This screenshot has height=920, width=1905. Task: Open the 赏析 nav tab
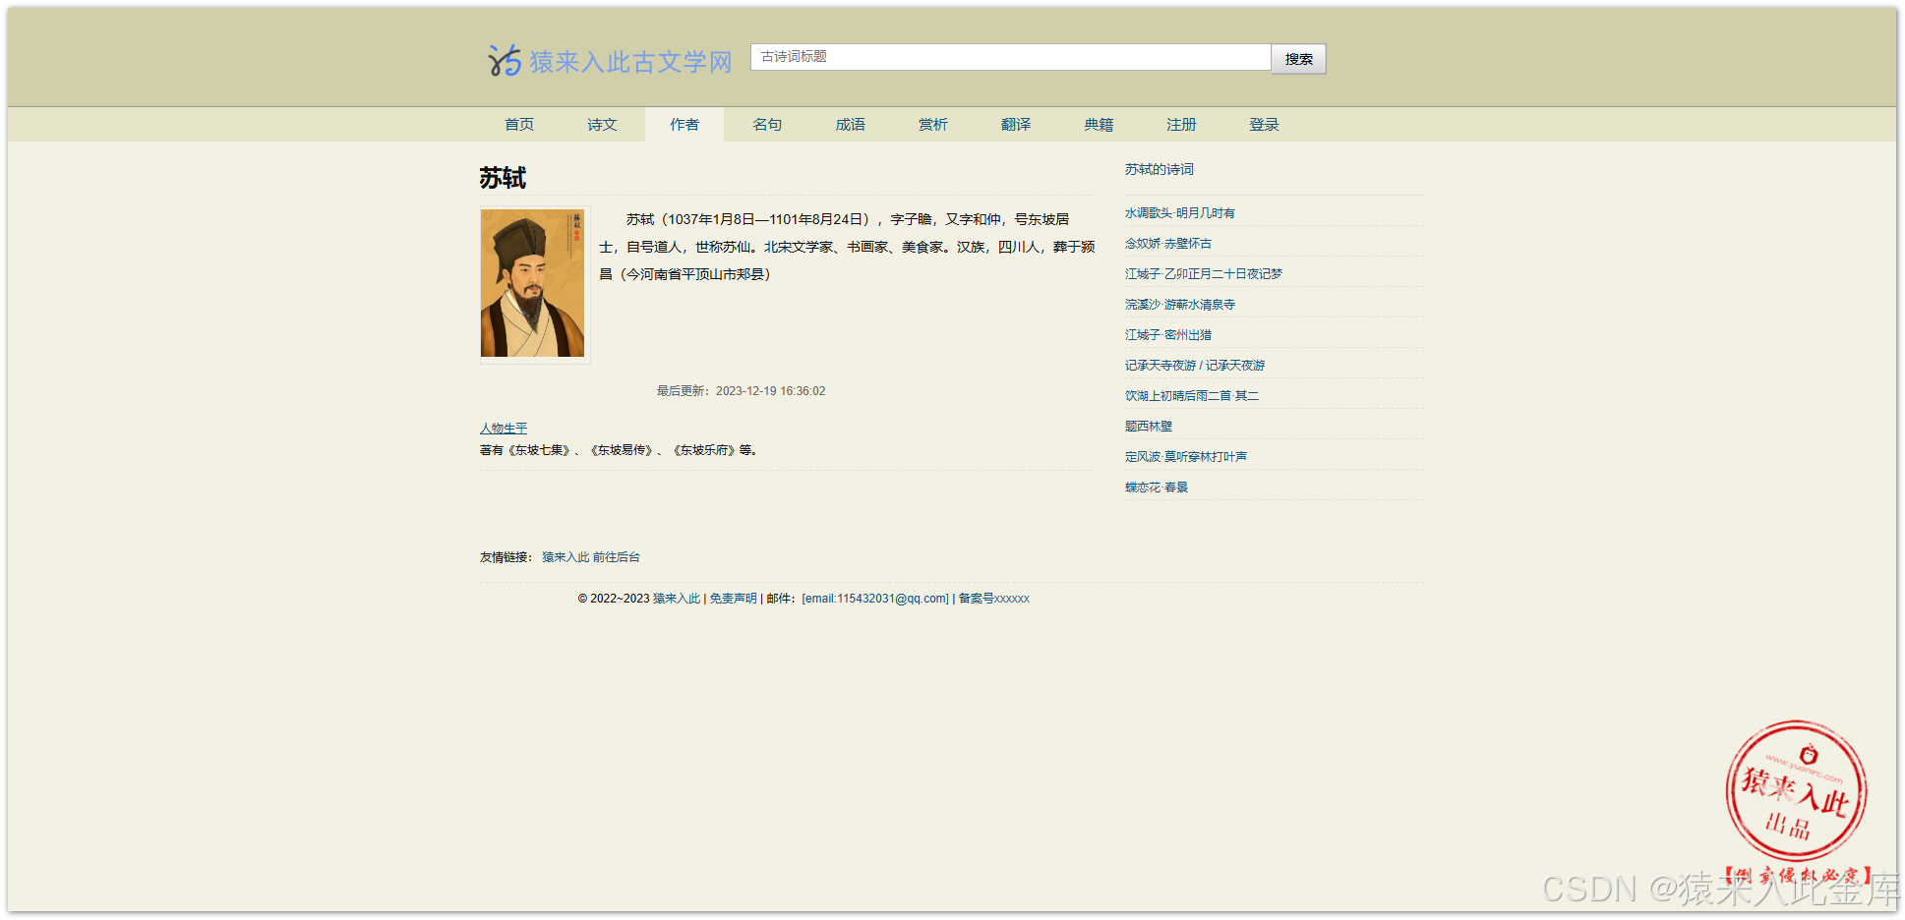tap(933, 125)
